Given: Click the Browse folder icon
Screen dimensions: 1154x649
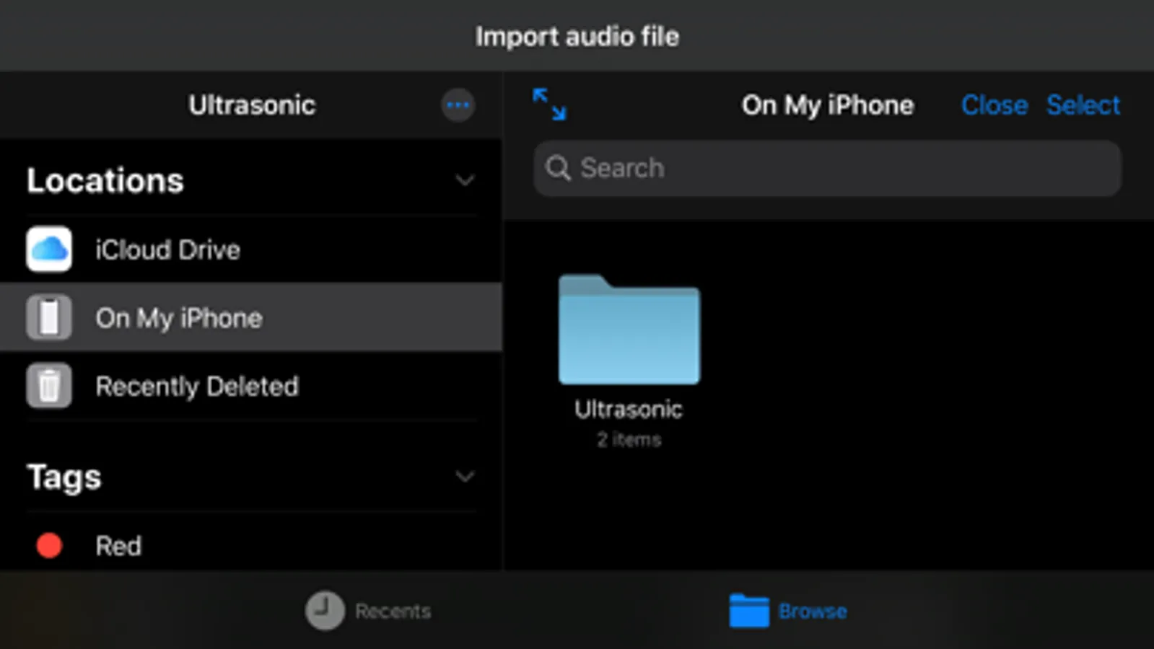Looking at the screenshot, I should [x=748, y=610].
